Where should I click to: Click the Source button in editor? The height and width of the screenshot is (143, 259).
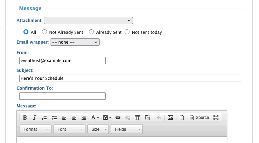tap(199, 118)
